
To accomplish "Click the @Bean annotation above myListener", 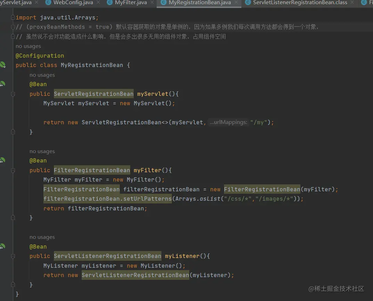I will pyautogui.click(x=38, y=247).
